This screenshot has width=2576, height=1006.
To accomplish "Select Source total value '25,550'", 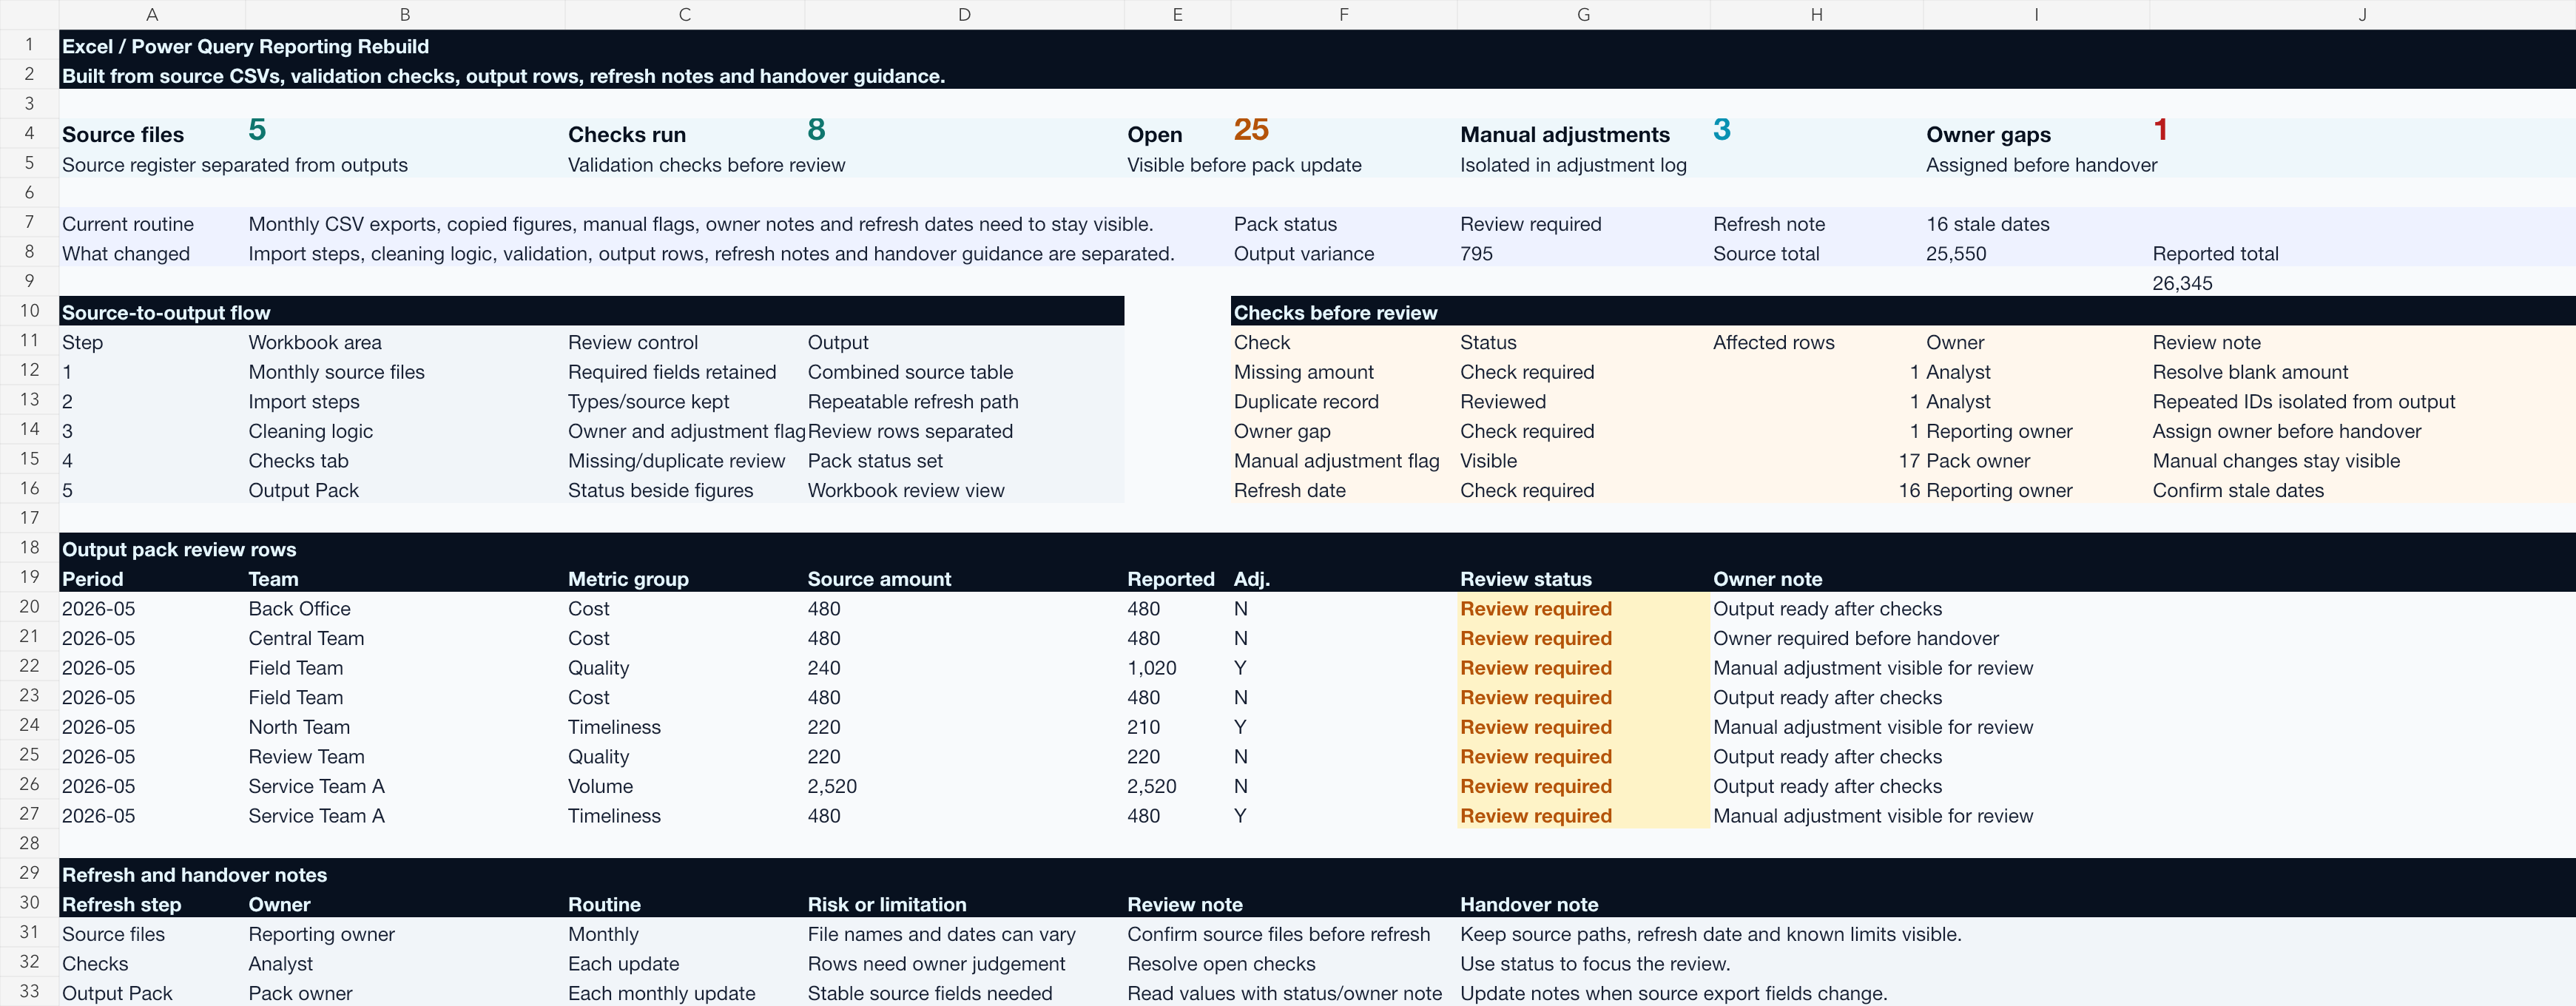I will 1956,254.
